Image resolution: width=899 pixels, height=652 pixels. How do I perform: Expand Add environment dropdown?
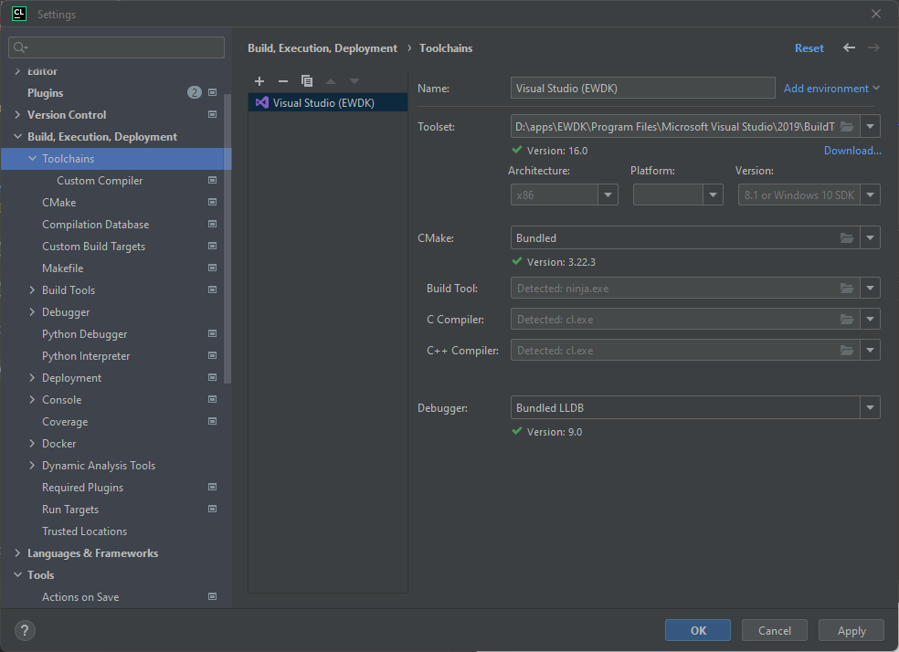[x=831, y=89]
